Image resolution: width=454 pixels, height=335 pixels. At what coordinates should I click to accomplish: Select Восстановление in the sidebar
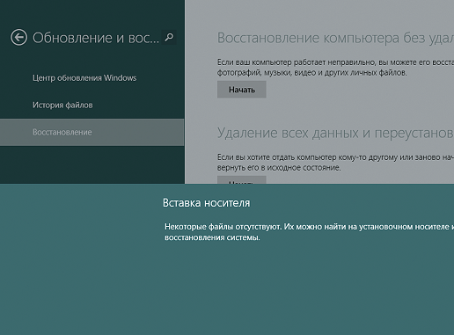[92, 132]
